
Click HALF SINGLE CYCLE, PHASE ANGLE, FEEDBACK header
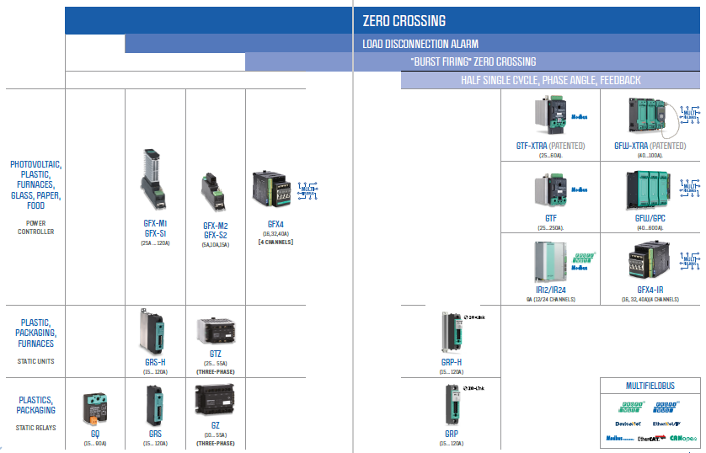pos(551,80)
